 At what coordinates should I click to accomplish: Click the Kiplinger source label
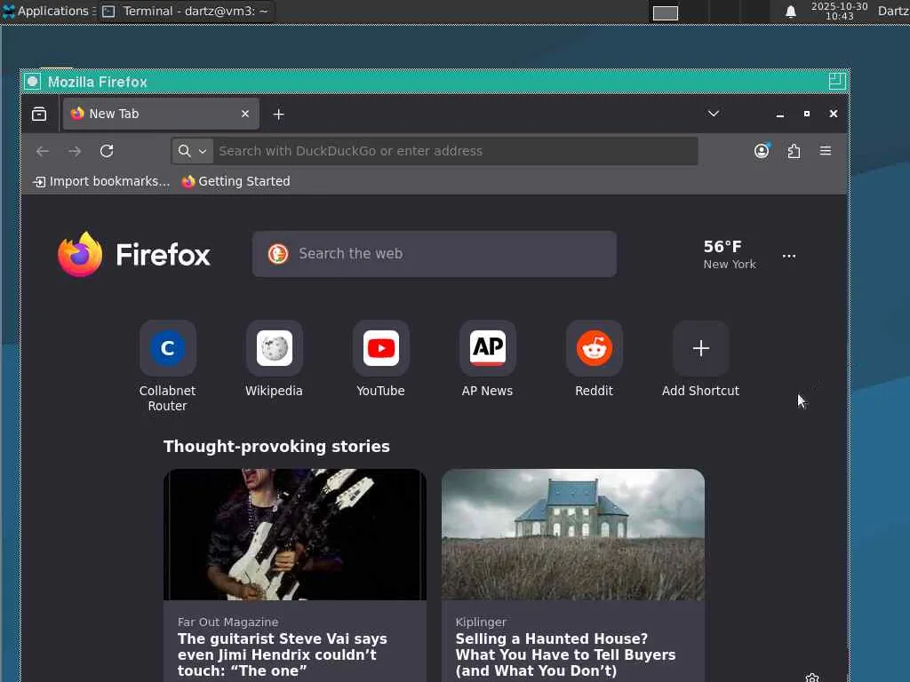[x=481, y=622]
